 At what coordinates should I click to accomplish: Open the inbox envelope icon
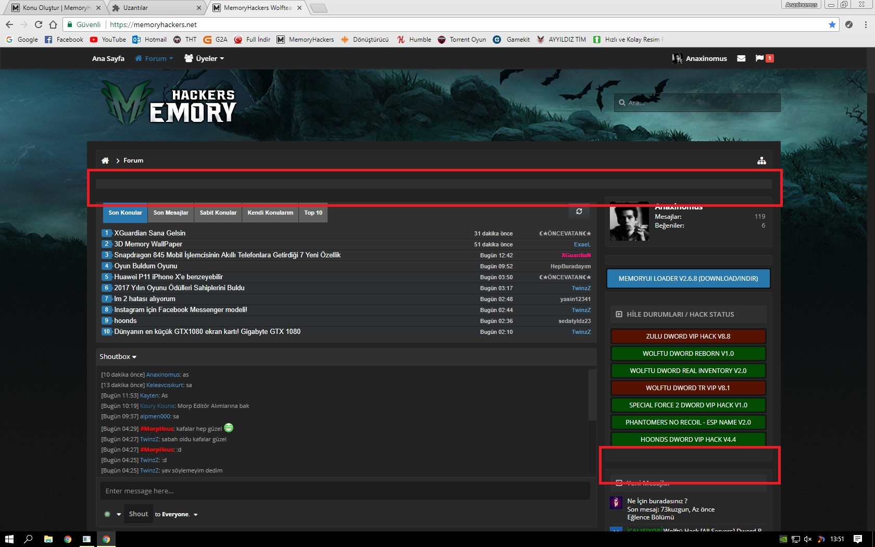tap(741, 58)
